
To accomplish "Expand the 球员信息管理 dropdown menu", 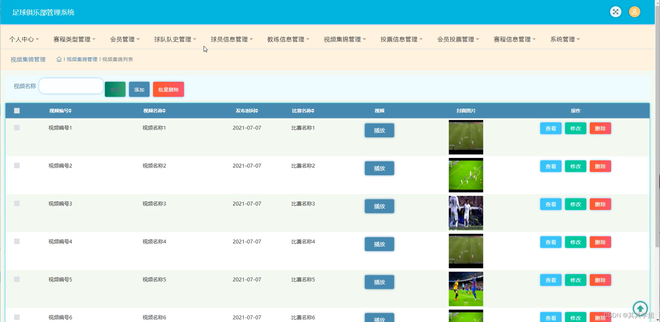I will point(232,39).
